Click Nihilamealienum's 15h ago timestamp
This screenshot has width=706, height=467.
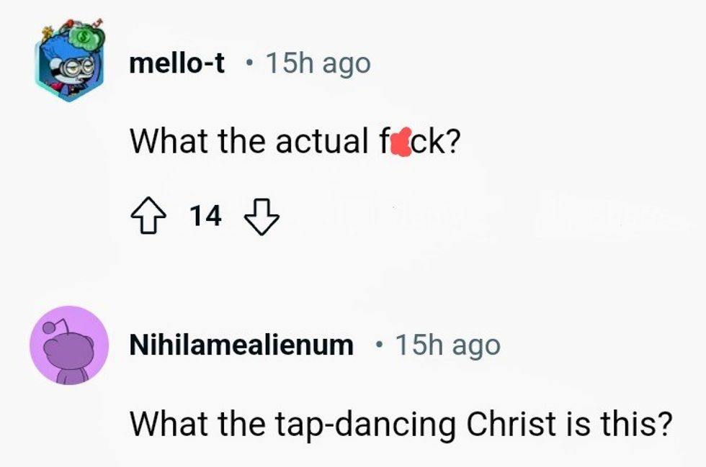click(447, 345)
